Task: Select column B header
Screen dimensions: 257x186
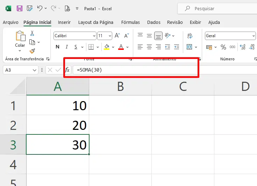Action: coord(120,86)
